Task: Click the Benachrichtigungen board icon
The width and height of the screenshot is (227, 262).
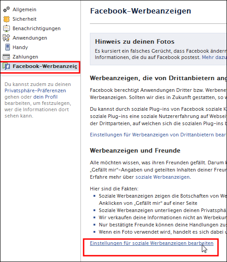Action: click(6, 28)
